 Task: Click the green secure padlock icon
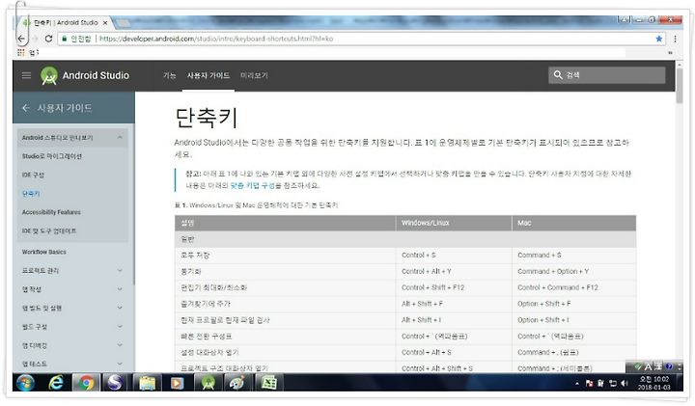[x=65, y=39]
